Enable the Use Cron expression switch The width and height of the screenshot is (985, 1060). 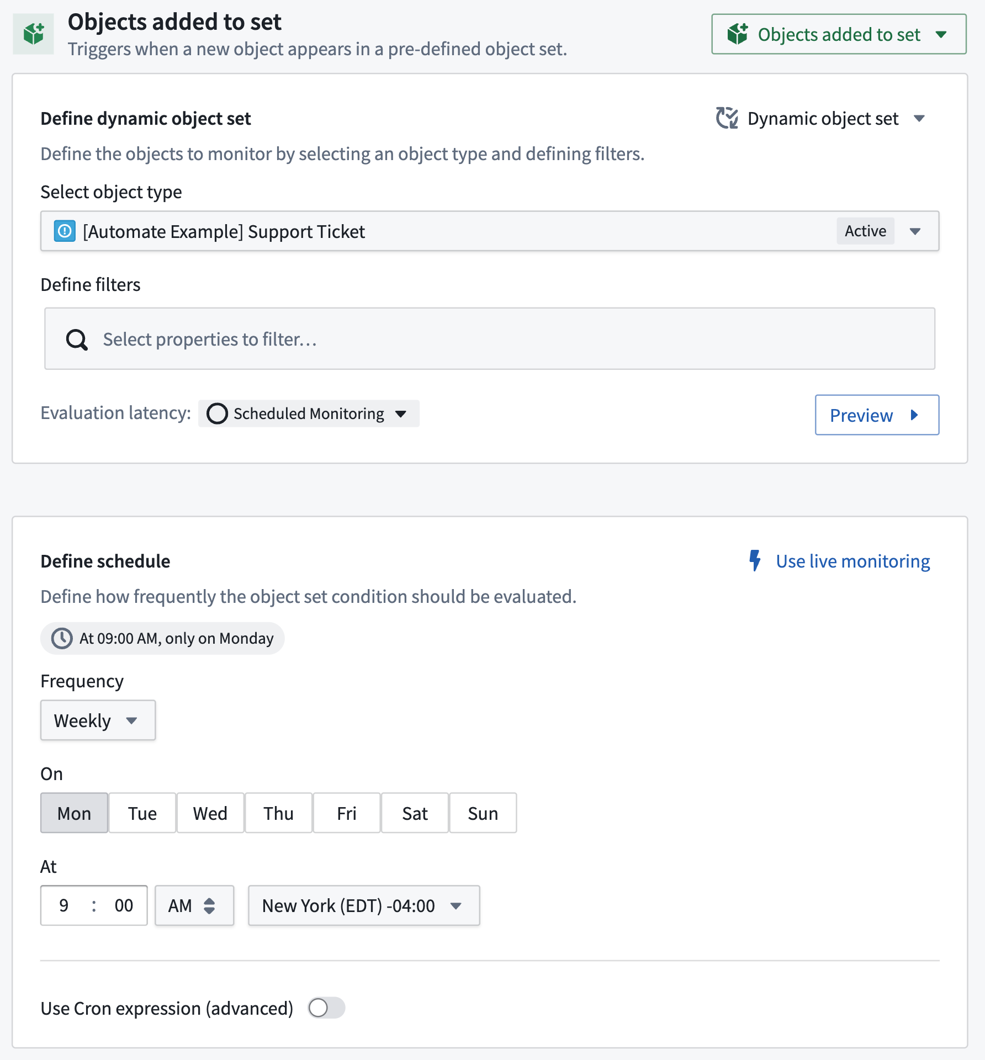(327, 1008)
